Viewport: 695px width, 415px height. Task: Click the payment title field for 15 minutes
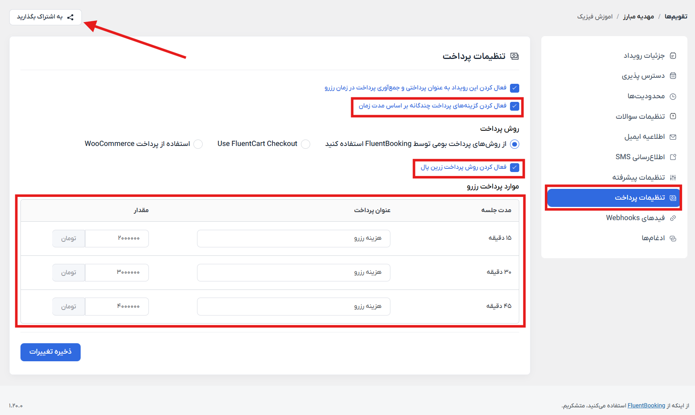point(293,239)
